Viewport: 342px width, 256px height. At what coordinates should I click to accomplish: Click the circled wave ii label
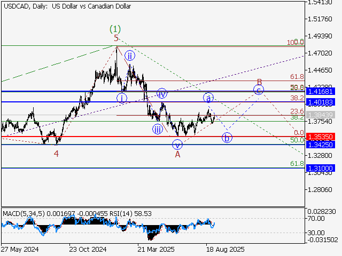coord(129,55)
